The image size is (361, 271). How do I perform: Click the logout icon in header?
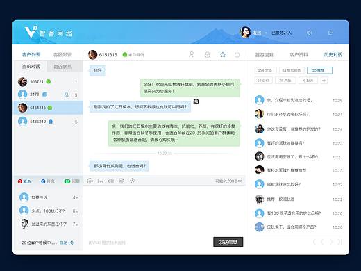click(x=330, y=33)
